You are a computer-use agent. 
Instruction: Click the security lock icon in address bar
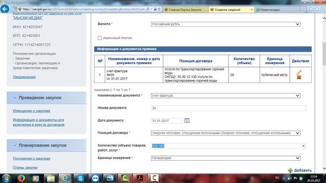coord(155,9)
